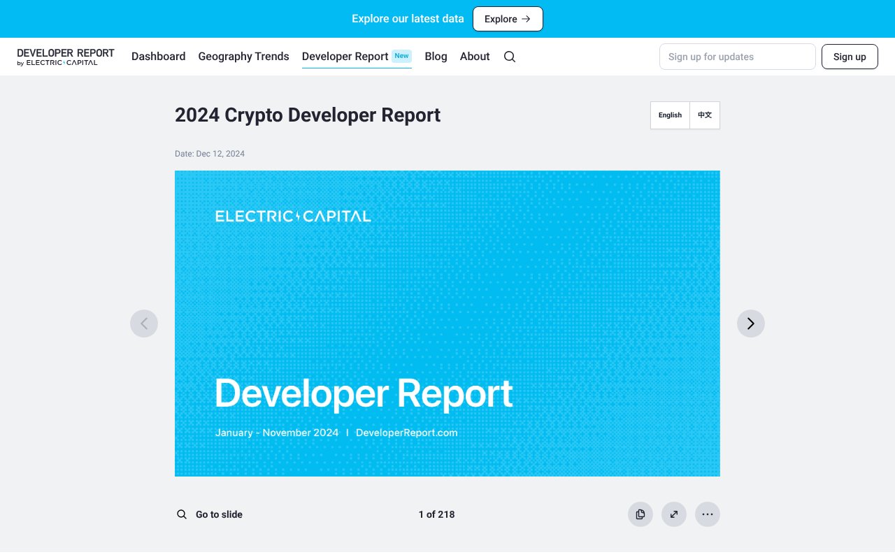This screenshot has width=895, height=559.
Task: Open the Blog page link
Action: [x=436, y=57]
